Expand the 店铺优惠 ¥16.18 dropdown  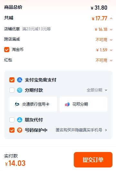coord(111,29)
